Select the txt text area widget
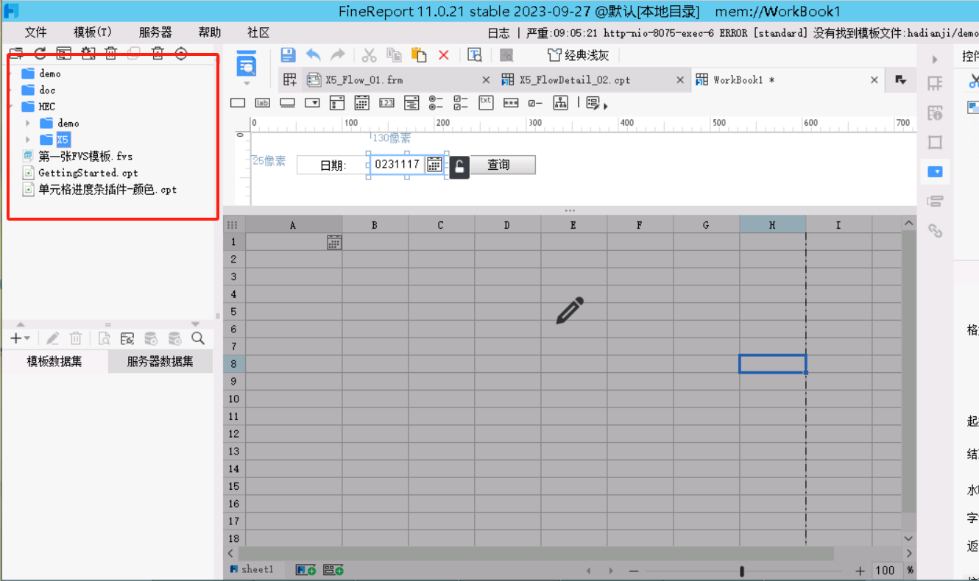The height and width of the screenshot is (581, 979). pos(486,102)
